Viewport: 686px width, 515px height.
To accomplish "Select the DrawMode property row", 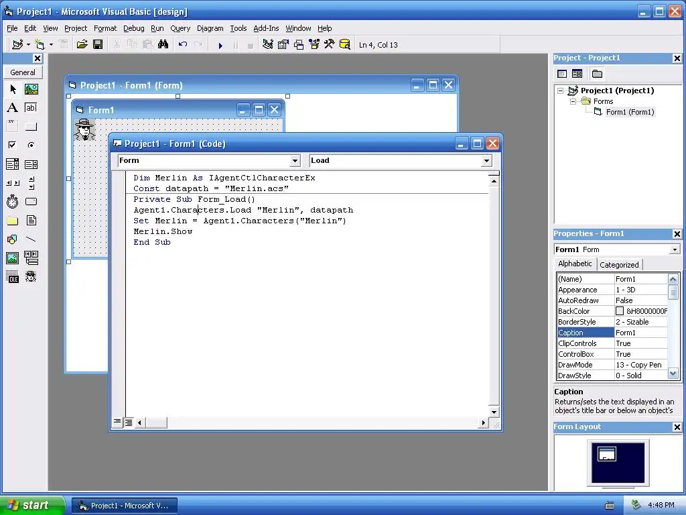I will 612,365.
